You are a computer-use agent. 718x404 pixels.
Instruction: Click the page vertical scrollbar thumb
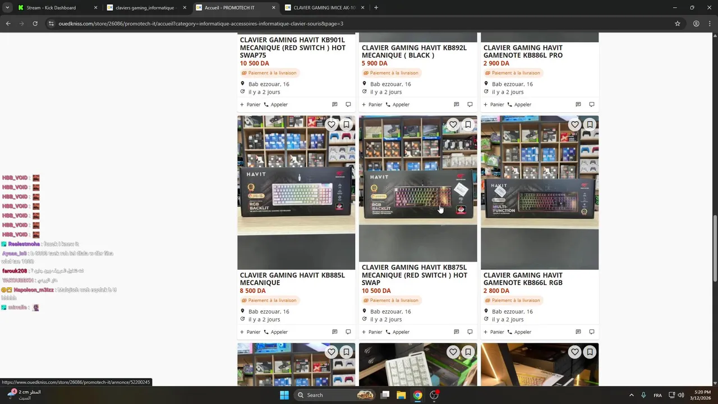tap(715, 249)
